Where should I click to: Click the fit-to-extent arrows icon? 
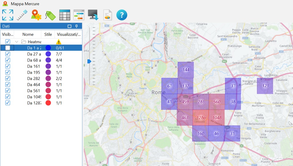(8, 15)
